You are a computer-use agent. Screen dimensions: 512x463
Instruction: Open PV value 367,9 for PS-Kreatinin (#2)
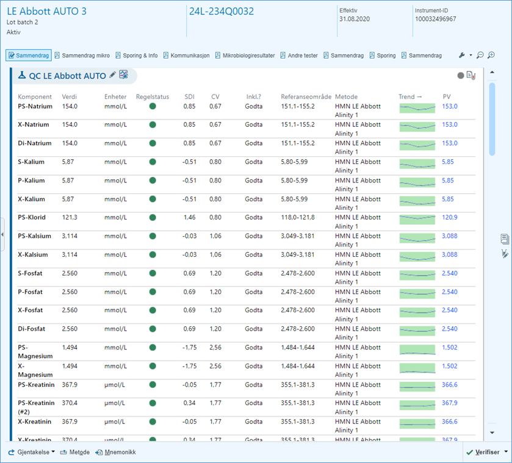pyautogui.click(x=450, y=403)
